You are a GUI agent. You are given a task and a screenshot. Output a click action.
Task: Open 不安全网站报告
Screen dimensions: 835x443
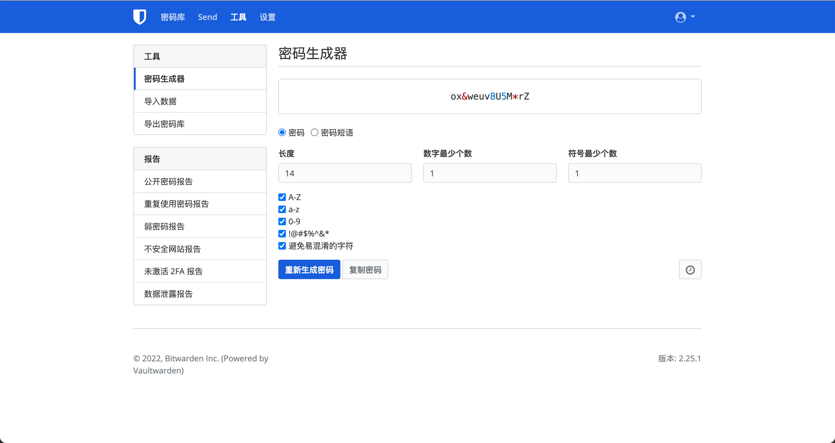click(200, 249)
